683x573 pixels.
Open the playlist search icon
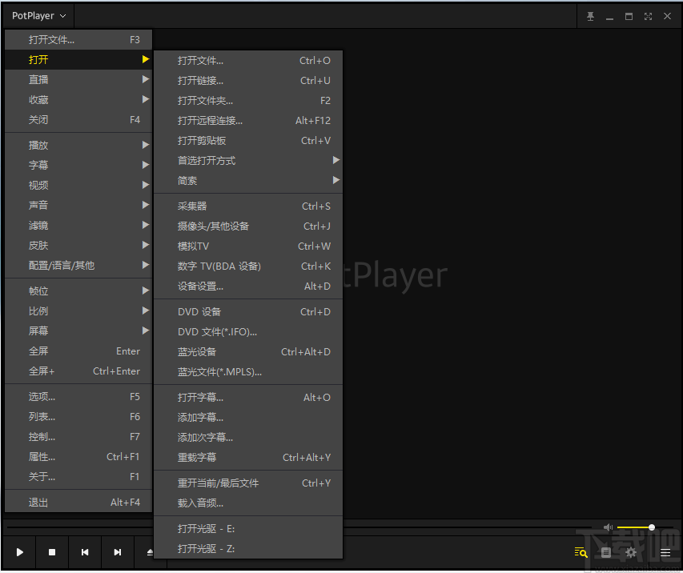(x=581, y=552)
